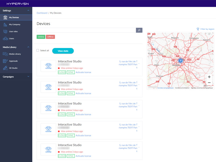This screenshot has width=216, height=162.
Task: Open address link of second device
Action: pyautogui.click(x=128, y=86)
